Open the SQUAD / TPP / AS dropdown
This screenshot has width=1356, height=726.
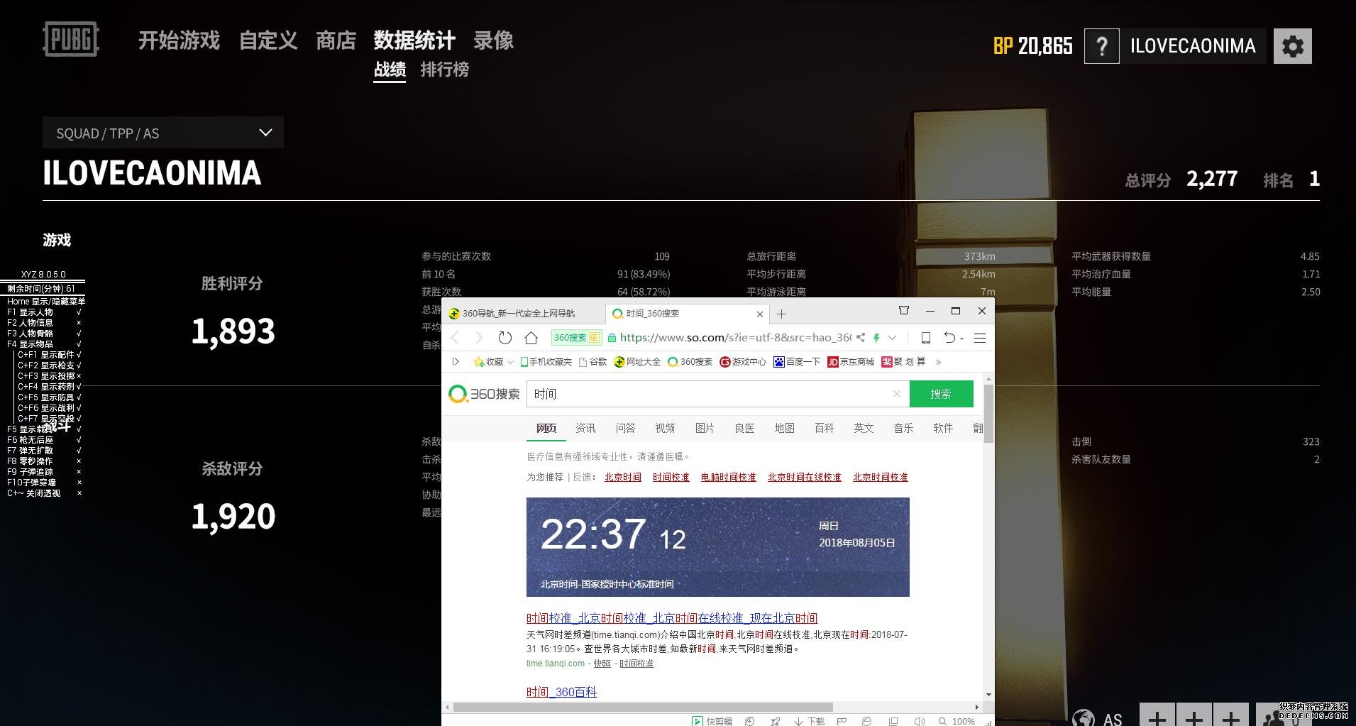tap(163, 133)
